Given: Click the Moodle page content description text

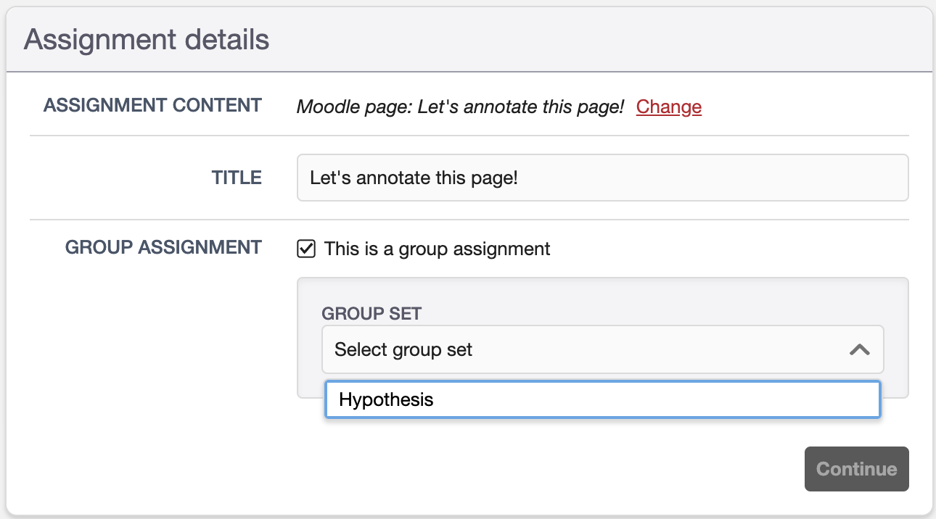Looking at the screenshot, I should (x=460, y=107).
